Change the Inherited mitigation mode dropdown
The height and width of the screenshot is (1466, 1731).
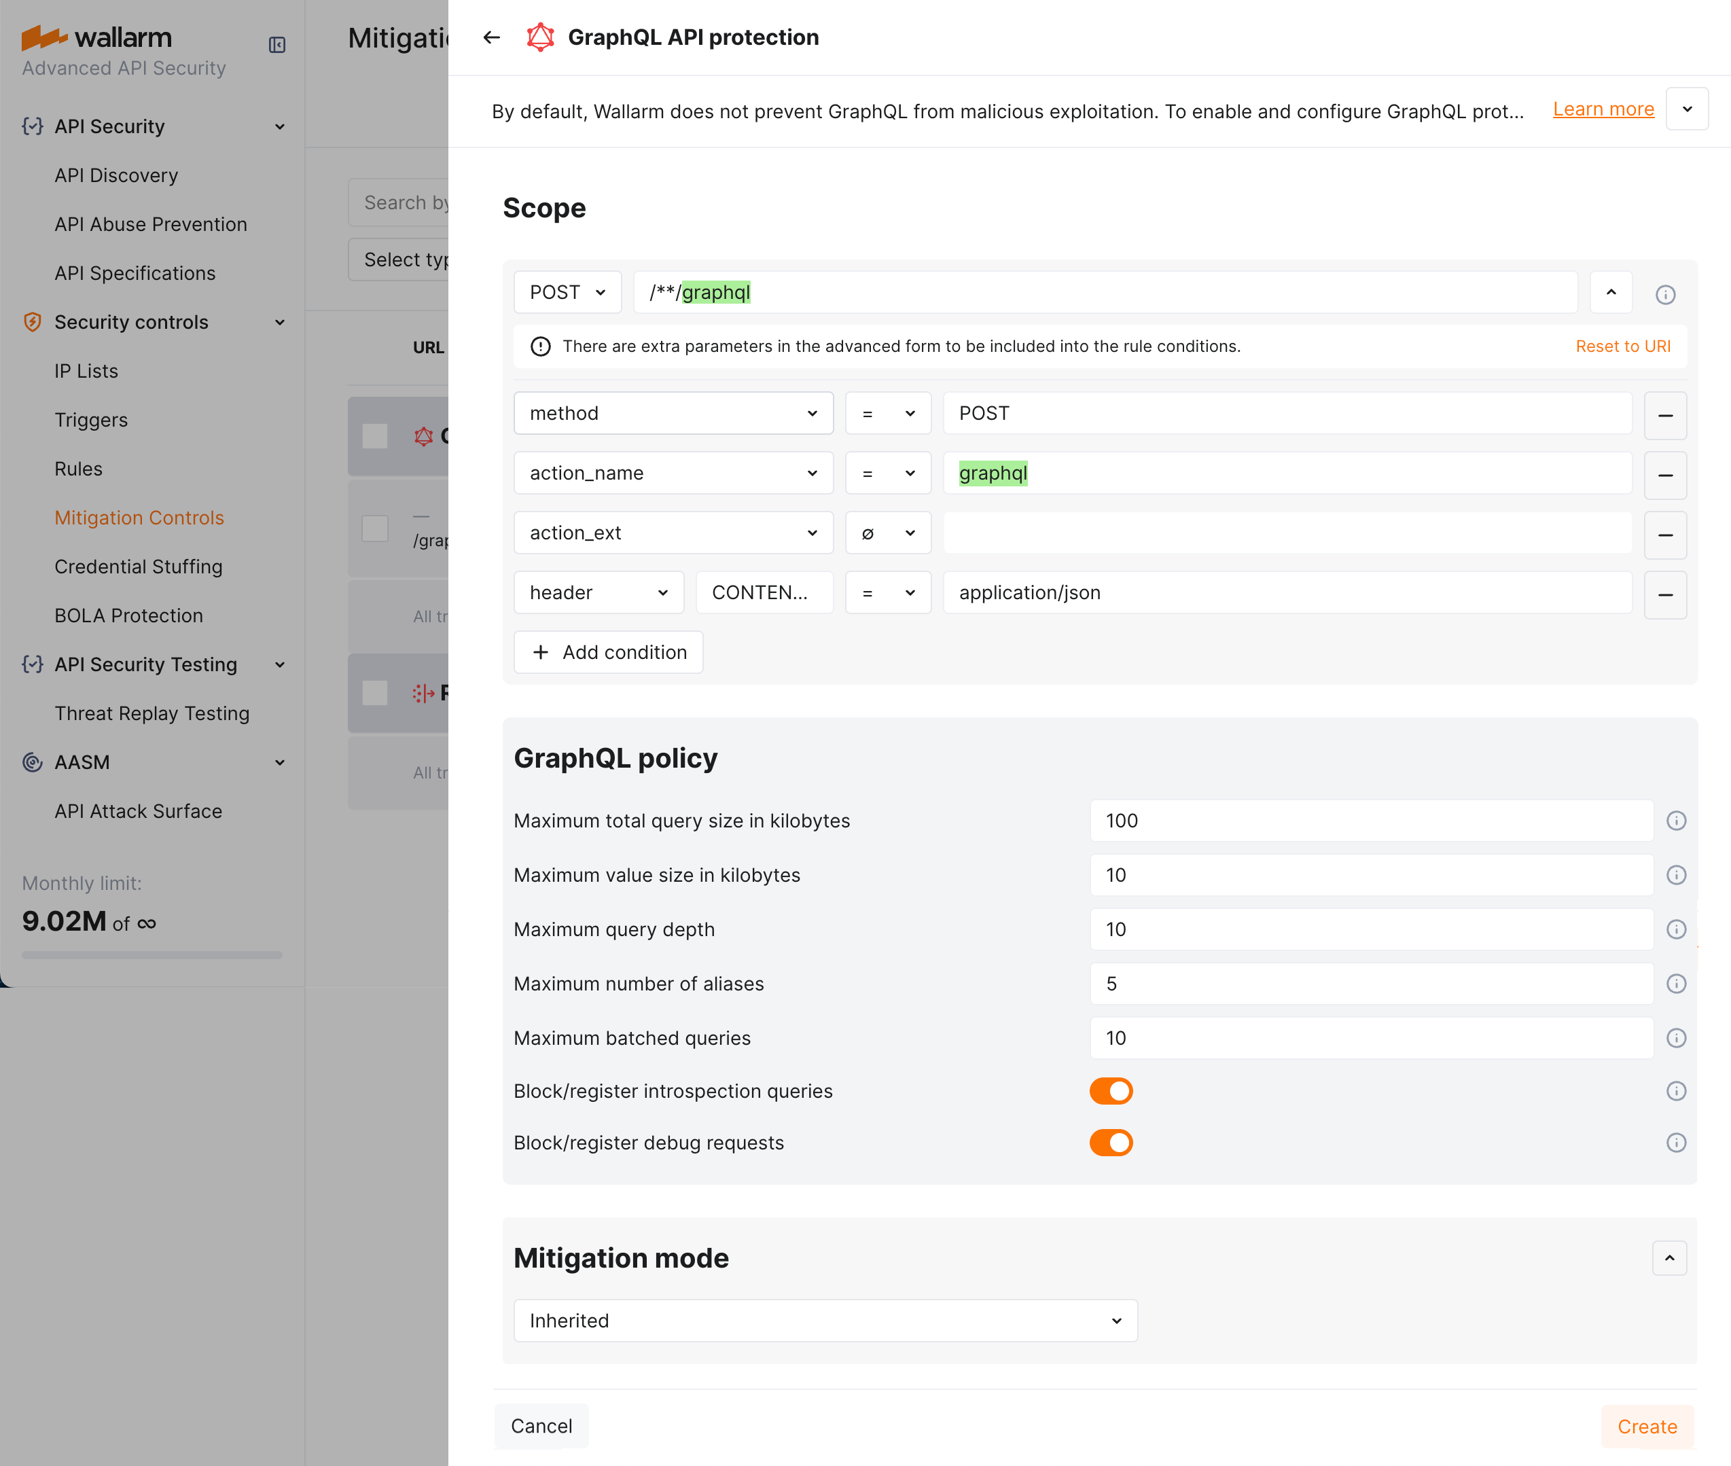(x=824, y=1320)
